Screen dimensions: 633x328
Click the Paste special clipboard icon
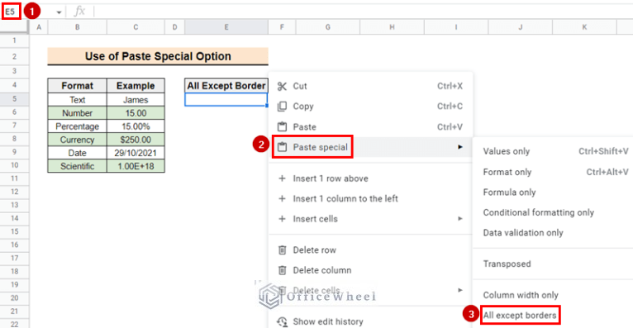pos(282,147)
